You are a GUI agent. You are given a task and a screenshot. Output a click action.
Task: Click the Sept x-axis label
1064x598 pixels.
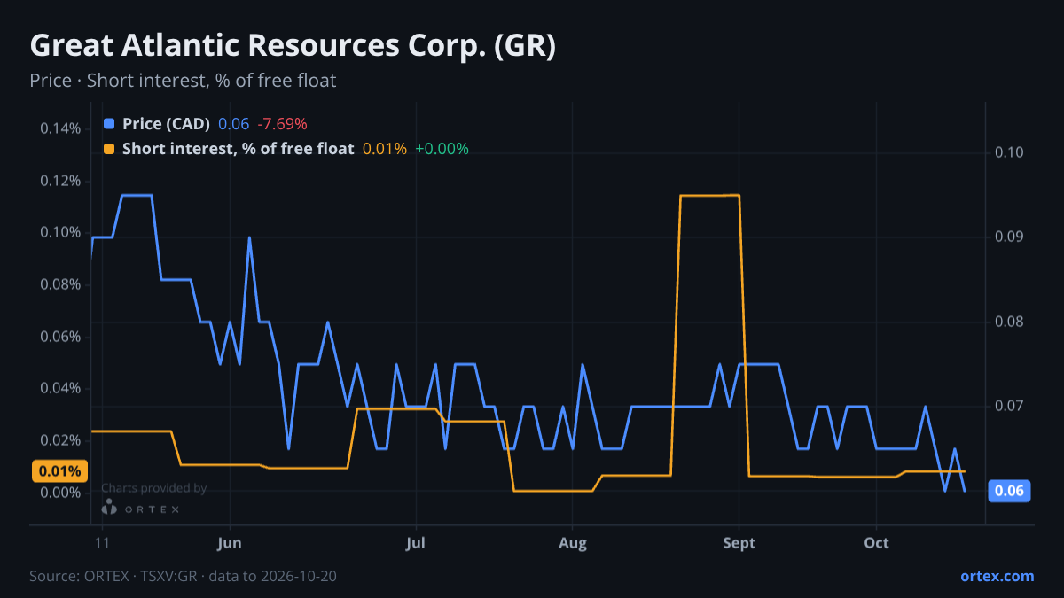tap(739, 543)
